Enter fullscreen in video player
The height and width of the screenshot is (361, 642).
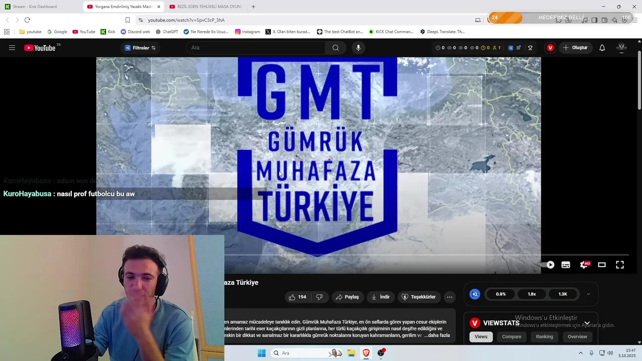point(620,265)
